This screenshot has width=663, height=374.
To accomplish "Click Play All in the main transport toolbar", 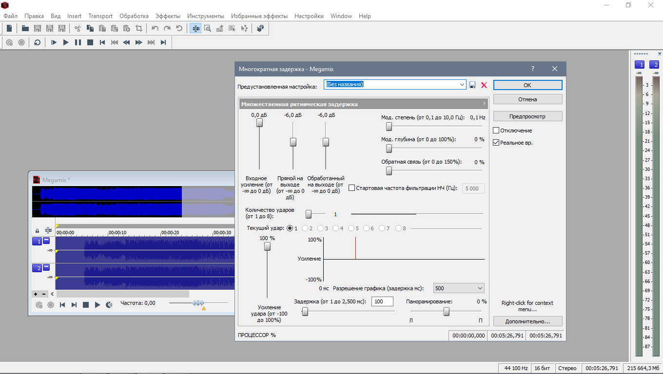I will click(54, 42).
